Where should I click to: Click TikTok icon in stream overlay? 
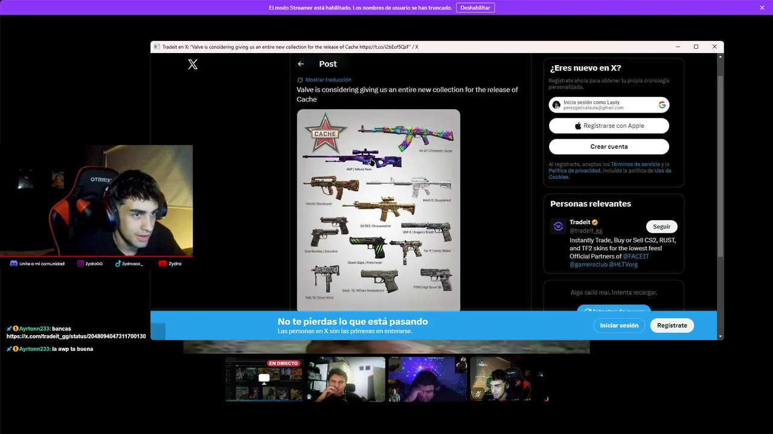(118, 263)
